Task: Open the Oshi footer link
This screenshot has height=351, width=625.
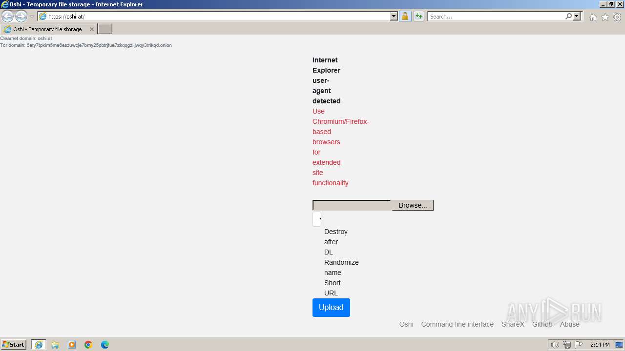Action: pos(406,324)
